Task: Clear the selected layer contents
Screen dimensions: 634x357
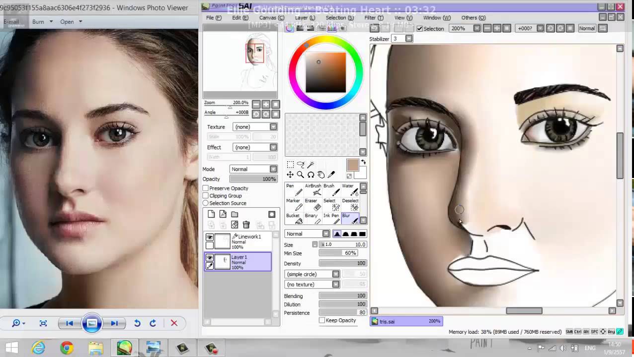Action: tap(235, 225)
